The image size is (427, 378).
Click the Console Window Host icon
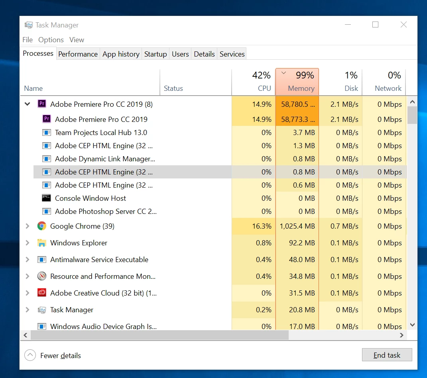[46, 198]
